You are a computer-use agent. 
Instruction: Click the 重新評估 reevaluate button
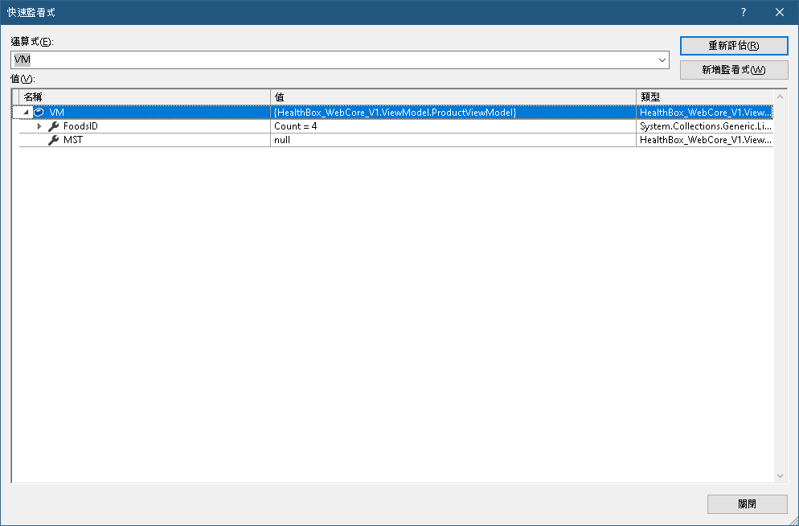click(734, 46)
